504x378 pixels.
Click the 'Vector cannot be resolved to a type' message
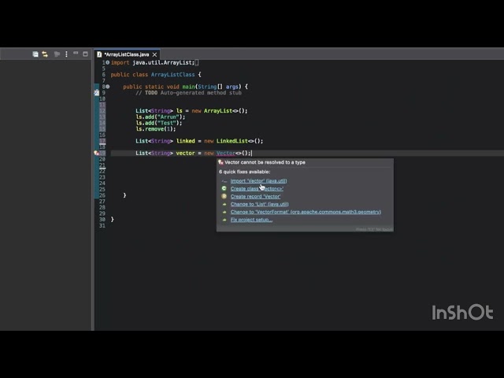[265, 162]
